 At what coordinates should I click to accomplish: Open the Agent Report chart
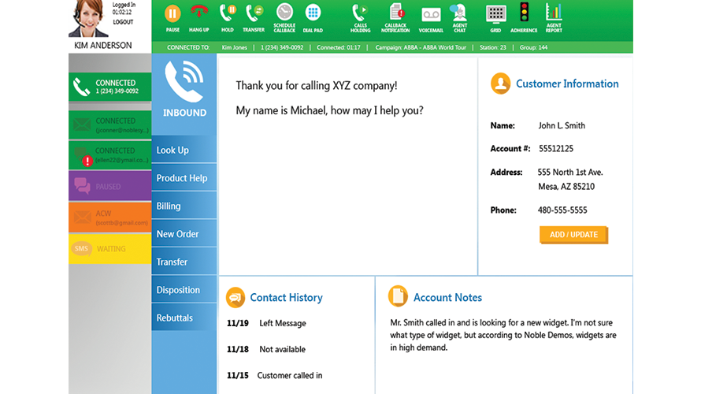pyautogui.click(x=554, y=13)
